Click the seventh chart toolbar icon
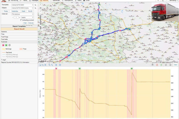 [60, 65]
